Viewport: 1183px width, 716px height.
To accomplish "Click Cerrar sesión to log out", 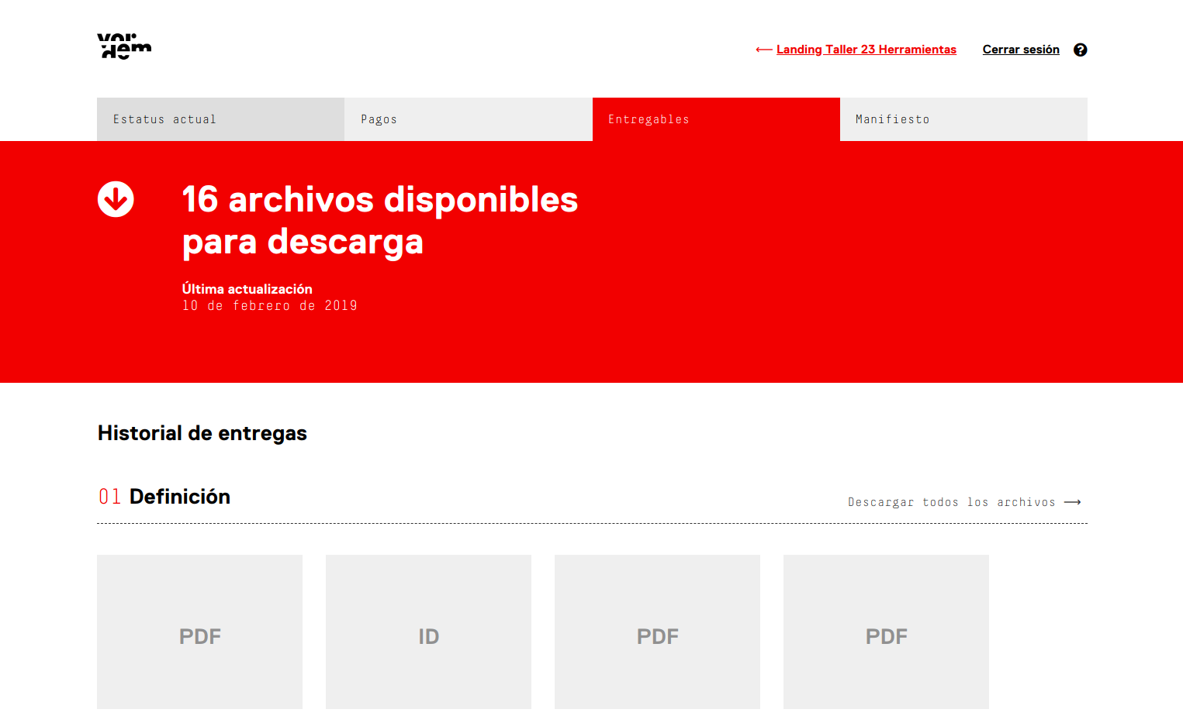I will [x=1021, y=50].
